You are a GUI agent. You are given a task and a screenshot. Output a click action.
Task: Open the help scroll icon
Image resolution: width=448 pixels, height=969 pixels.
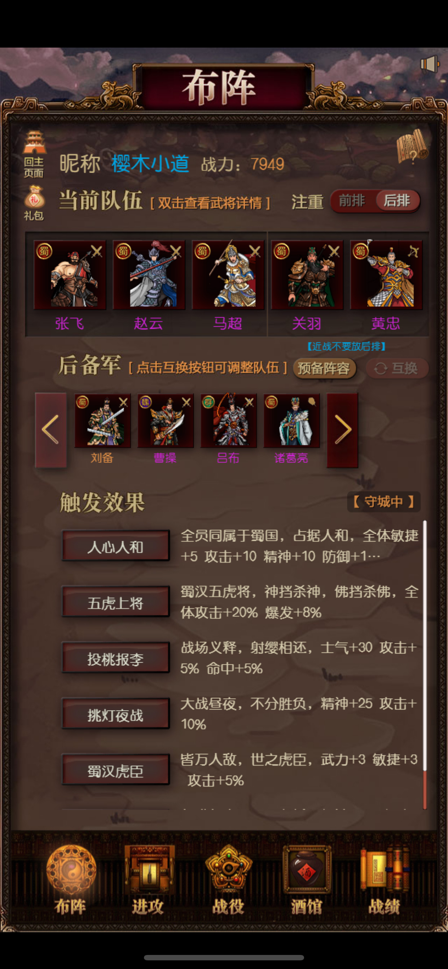click(412, 147)
